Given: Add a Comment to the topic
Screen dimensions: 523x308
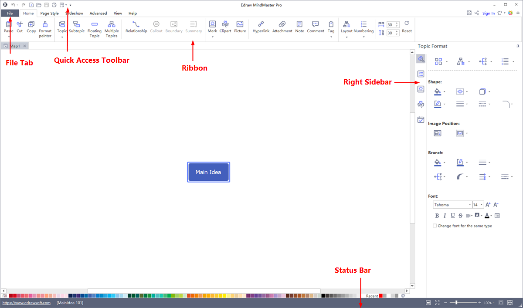Looking at the screenshot, I should [x=316, y=27].
